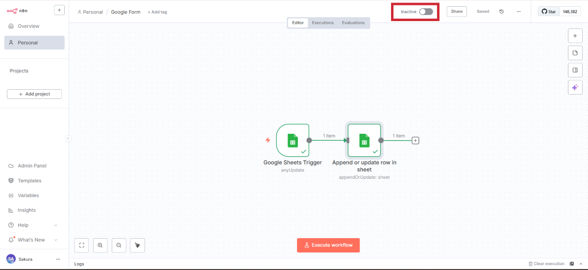Add a sticky note to canvas
This screenshot has width=588, height=270.
tap(575, 53)
